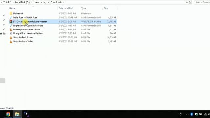Click the 'WinRAR ZIP archive' type cell

click(91, 22)
